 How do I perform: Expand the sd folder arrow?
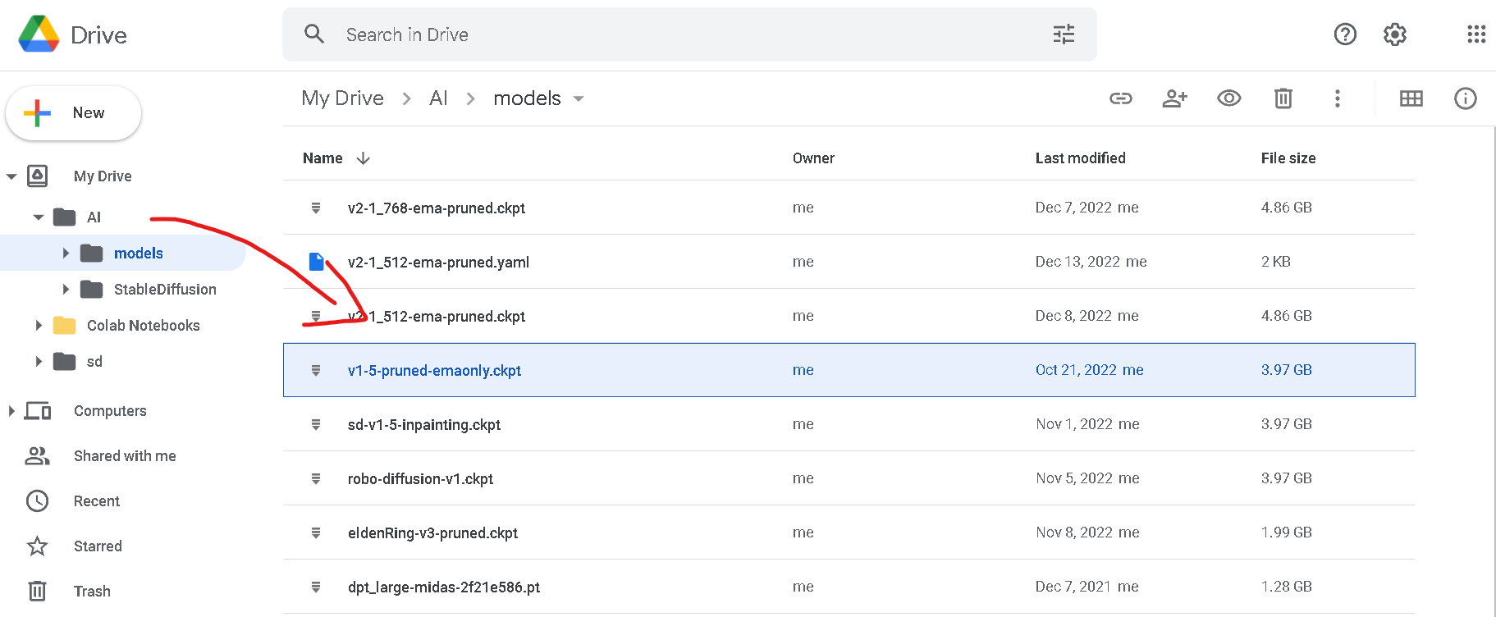(x=39, y=361)
